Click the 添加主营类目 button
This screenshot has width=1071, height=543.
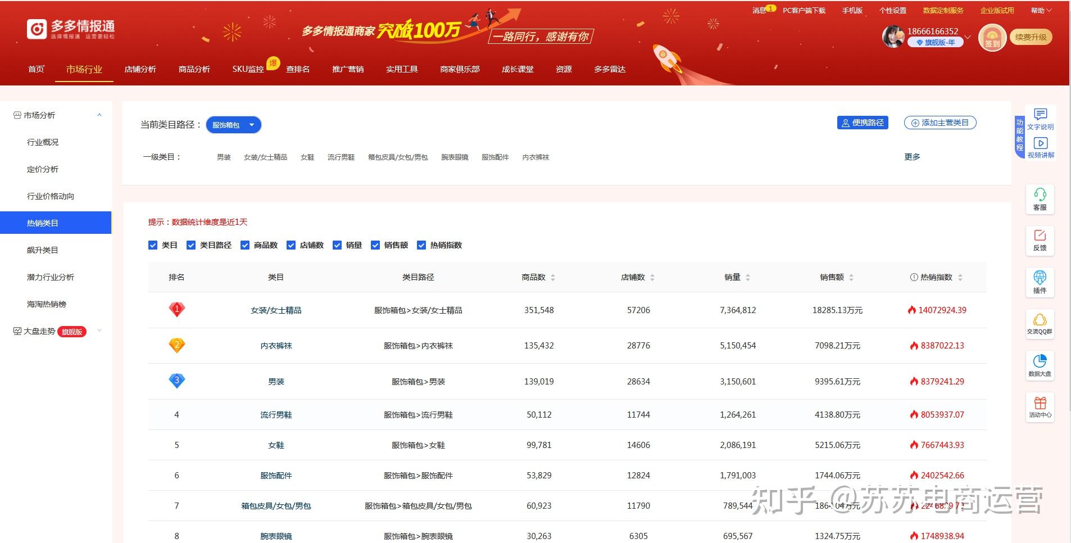[x=940, y=123]
